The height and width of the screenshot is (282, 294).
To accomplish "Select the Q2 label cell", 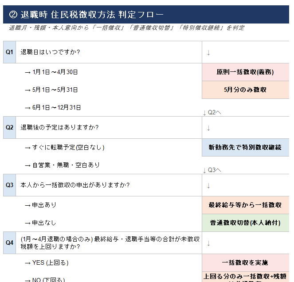I will point(9,128).
